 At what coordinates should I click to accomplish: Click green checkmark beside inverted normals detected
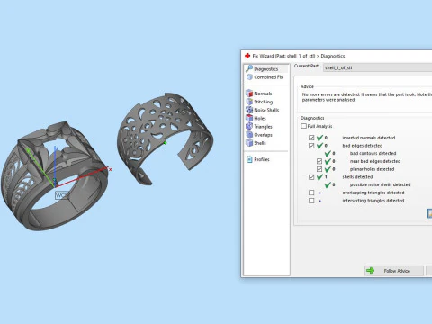pos(319,138)
